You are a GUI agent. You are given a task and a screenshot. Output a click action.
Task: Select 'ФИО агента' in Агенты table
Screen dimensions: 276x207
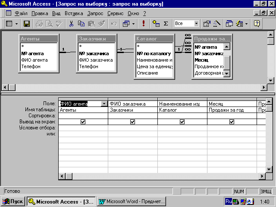pos(34,60)
